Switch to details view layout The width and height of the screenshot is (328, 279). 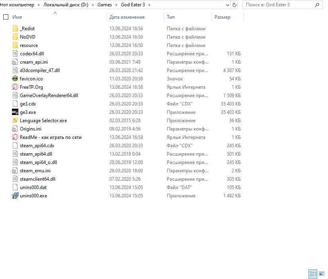313,274
